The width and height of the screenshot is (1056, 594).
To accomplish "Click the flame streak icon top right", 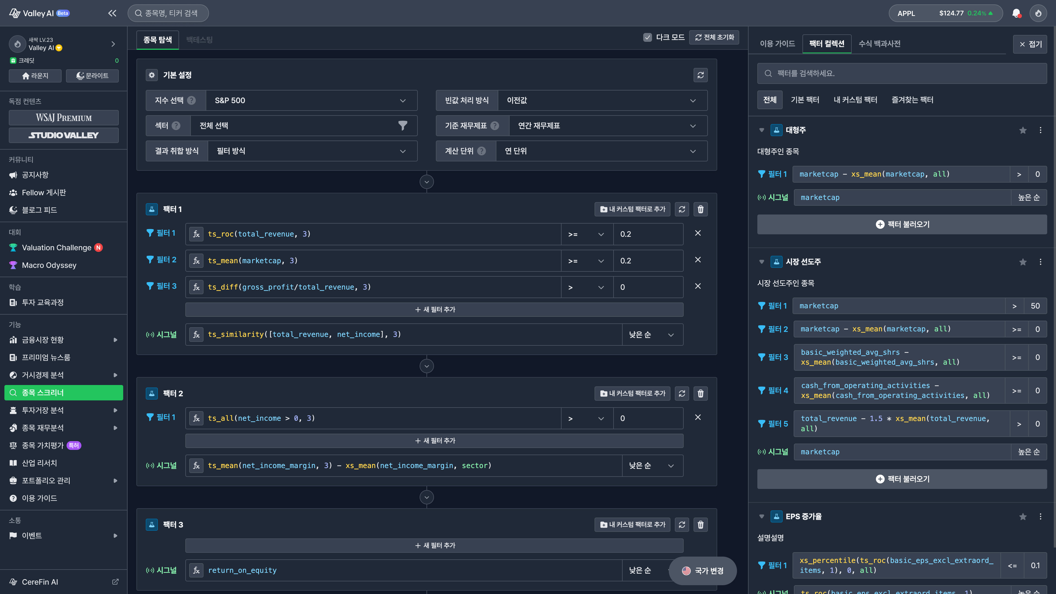I will 1038,13.
